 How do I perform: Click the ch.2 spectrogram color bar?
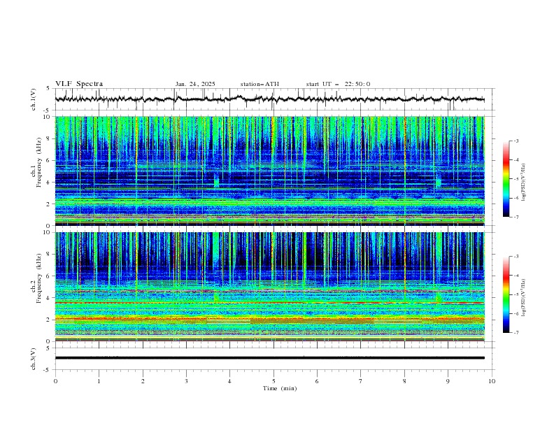click(506, 294)
